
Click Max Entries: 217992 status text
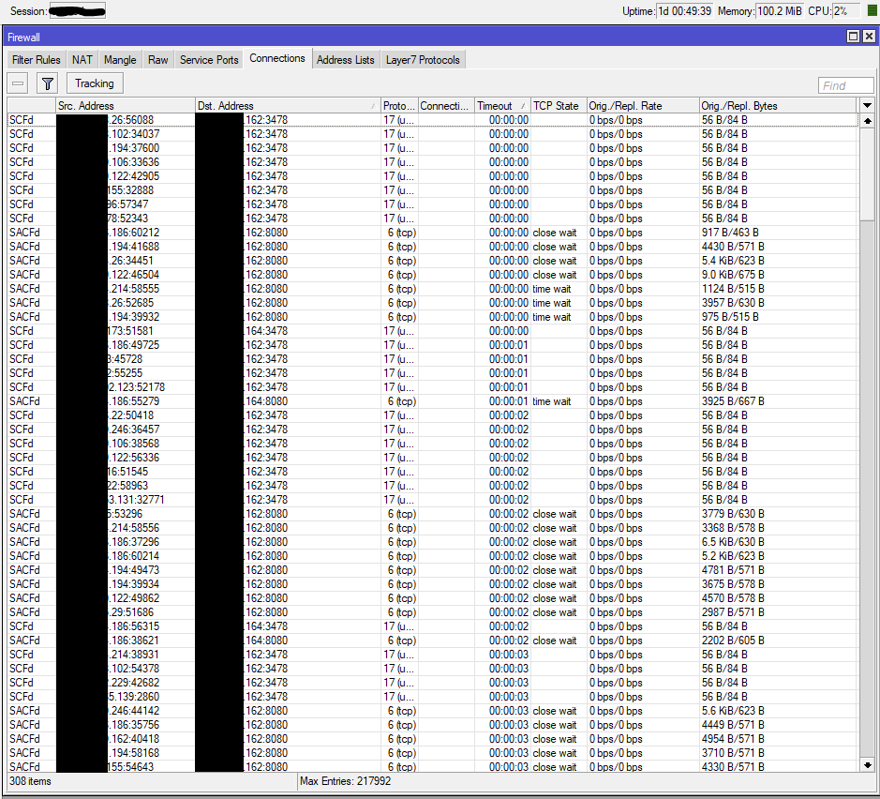coord(345,781)
